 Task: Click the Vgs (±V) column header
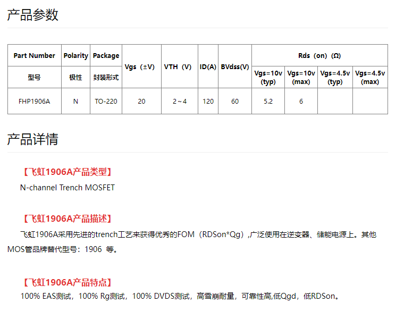click(141, 66)
